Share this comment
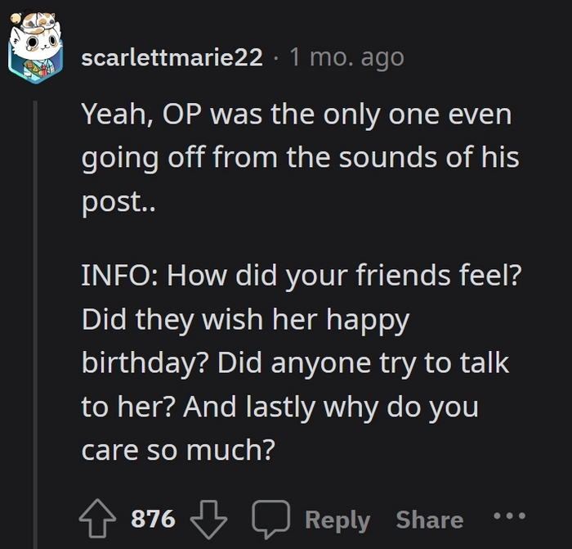Viewport: 572px width, 549px height. tap(429, 520)
